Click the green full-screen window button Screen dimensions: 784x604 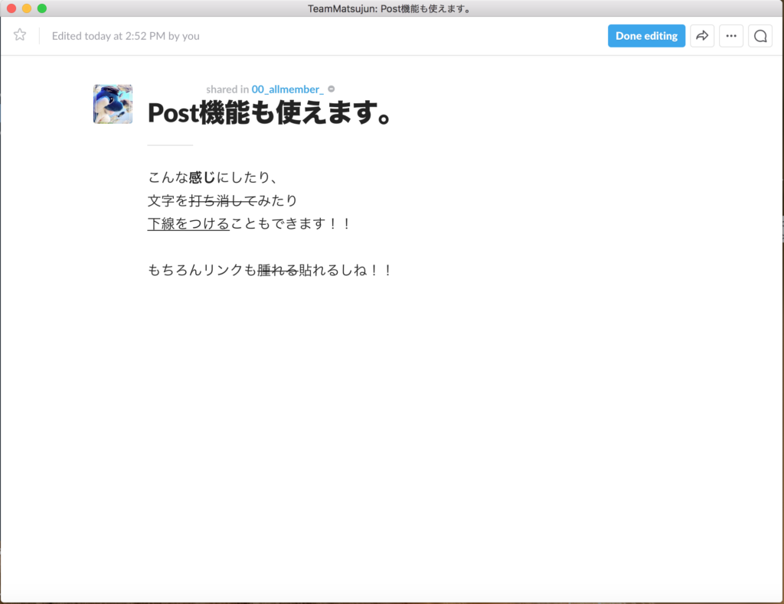[42, 8]
